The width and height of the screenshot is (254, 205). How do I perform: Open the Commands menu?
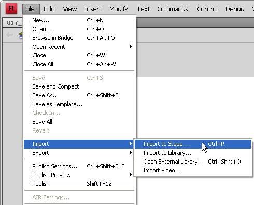click(x=172, y=9)
